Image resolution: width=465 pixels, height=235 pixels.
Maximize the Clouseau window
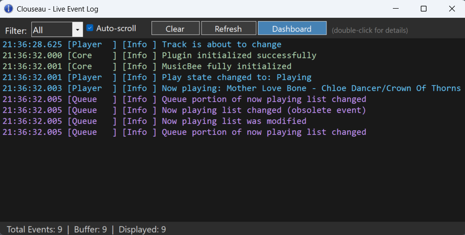pyautogui.click(x=423, y=9)
